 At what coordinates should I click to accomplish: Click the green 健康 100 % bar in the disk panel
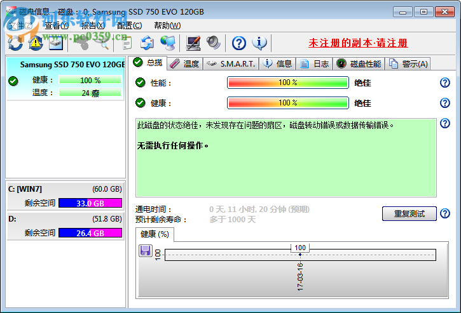(90, 80)
